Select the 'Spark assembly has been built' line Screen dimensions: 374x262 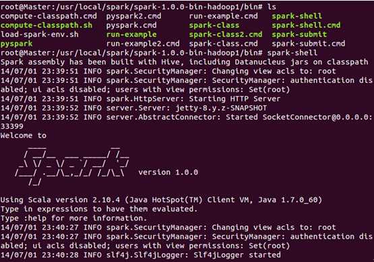coord(184,62)
